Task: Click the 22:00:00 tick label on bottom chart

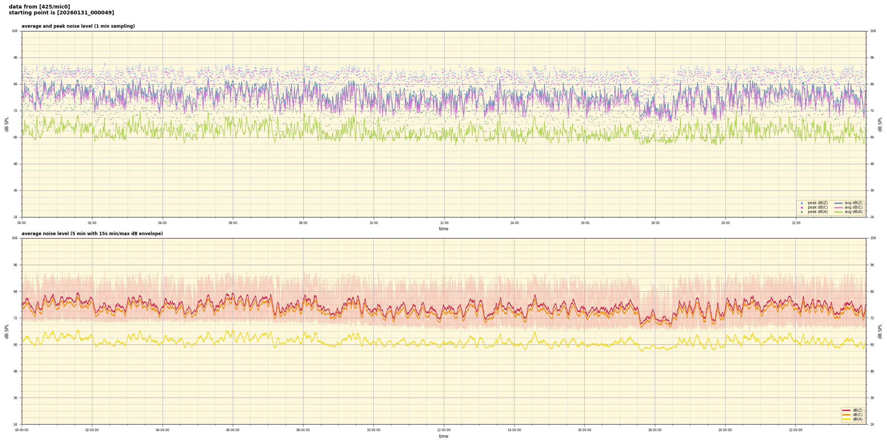Action: [x=795, y=430]
